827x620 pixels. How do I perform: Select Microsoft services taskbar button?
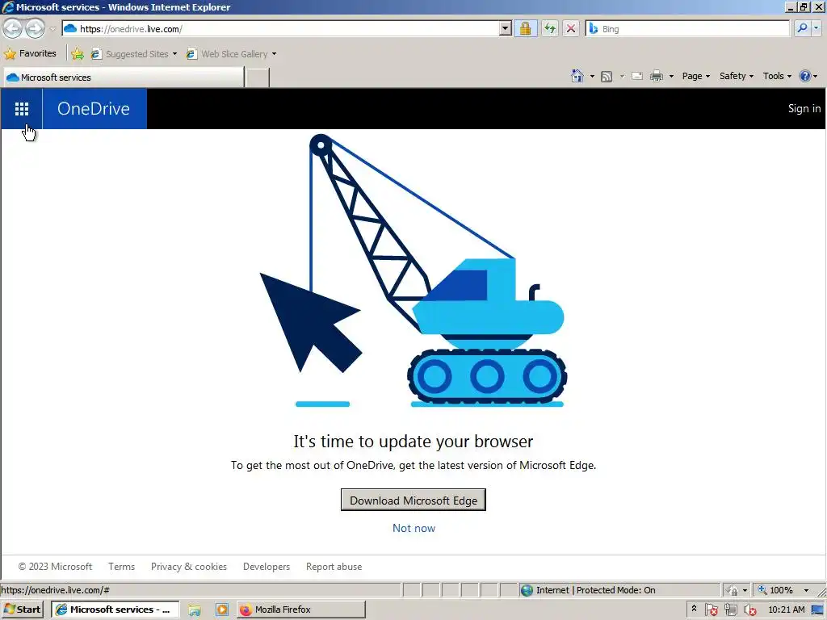tap(115, 610)
